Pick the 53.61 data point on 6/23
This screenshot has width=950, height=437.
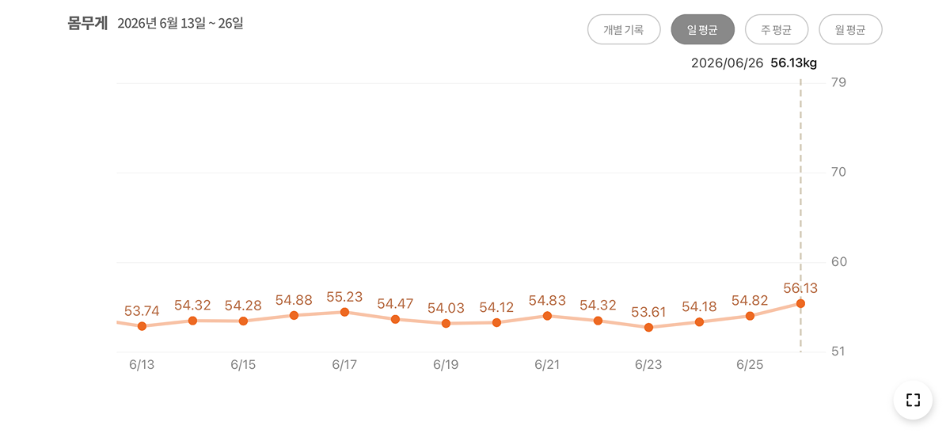[x=648, y=327]
